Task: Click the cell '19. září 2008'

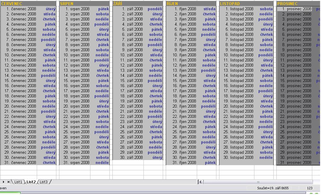Action: click(128, 101)
